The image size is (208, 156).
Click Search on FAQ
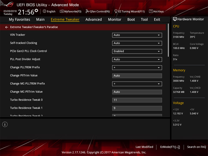tap(196, 147)
